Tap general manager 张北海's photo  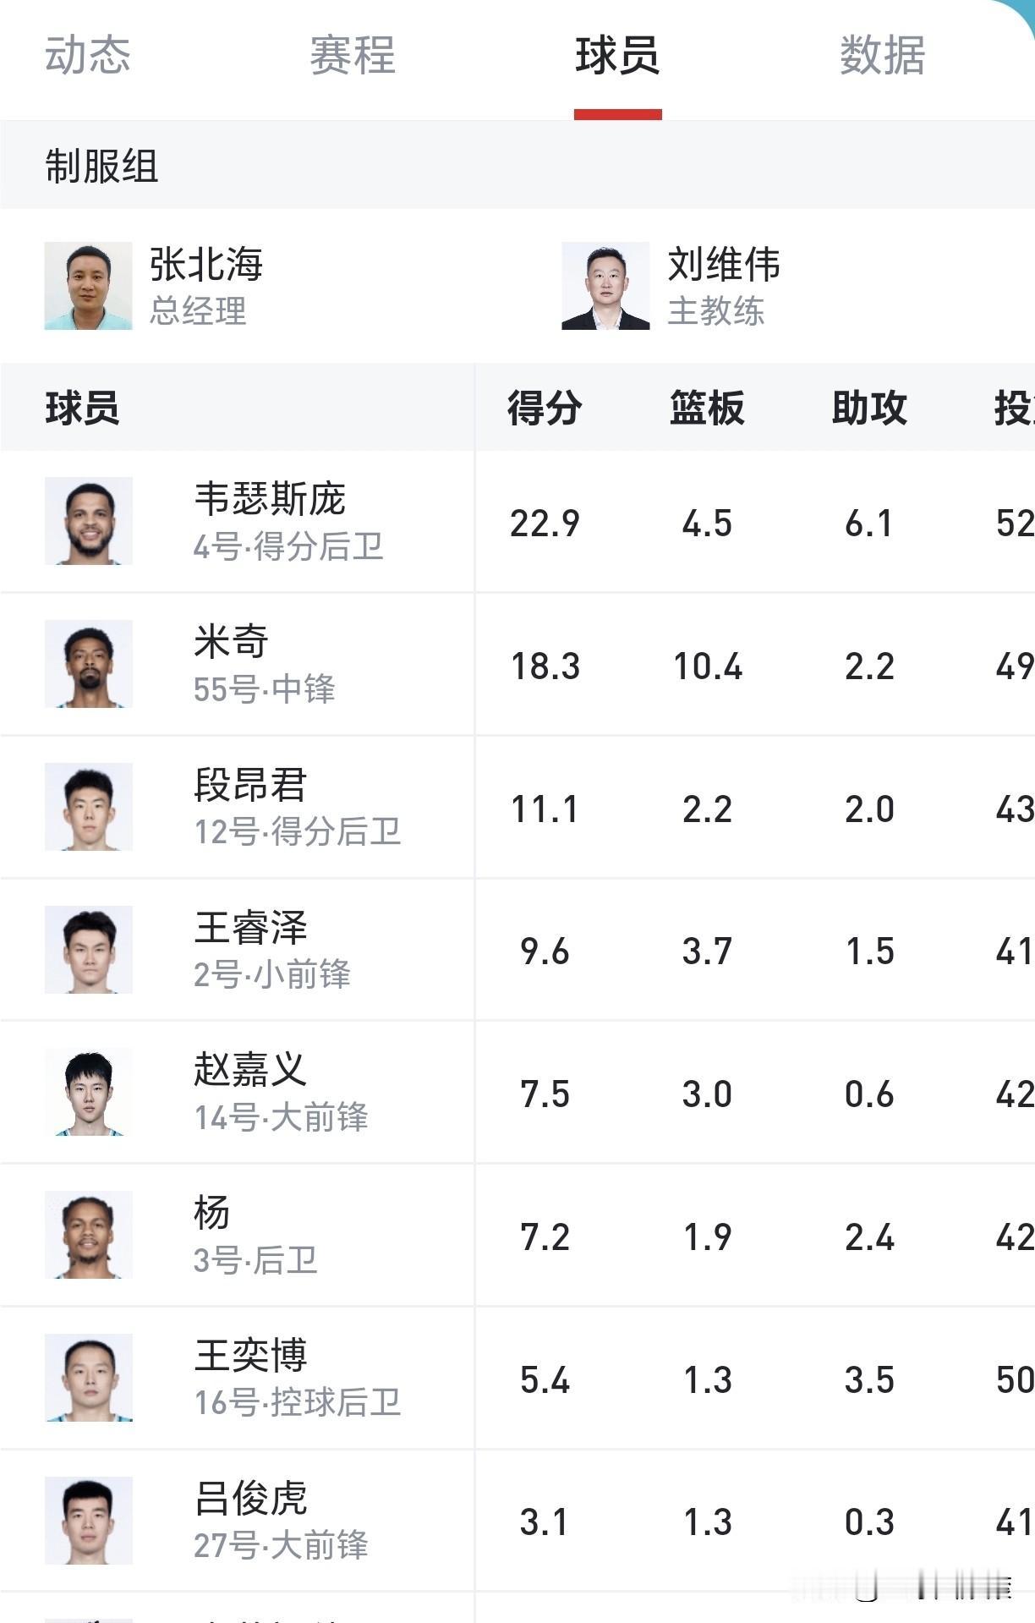click(x=89, y=286)
